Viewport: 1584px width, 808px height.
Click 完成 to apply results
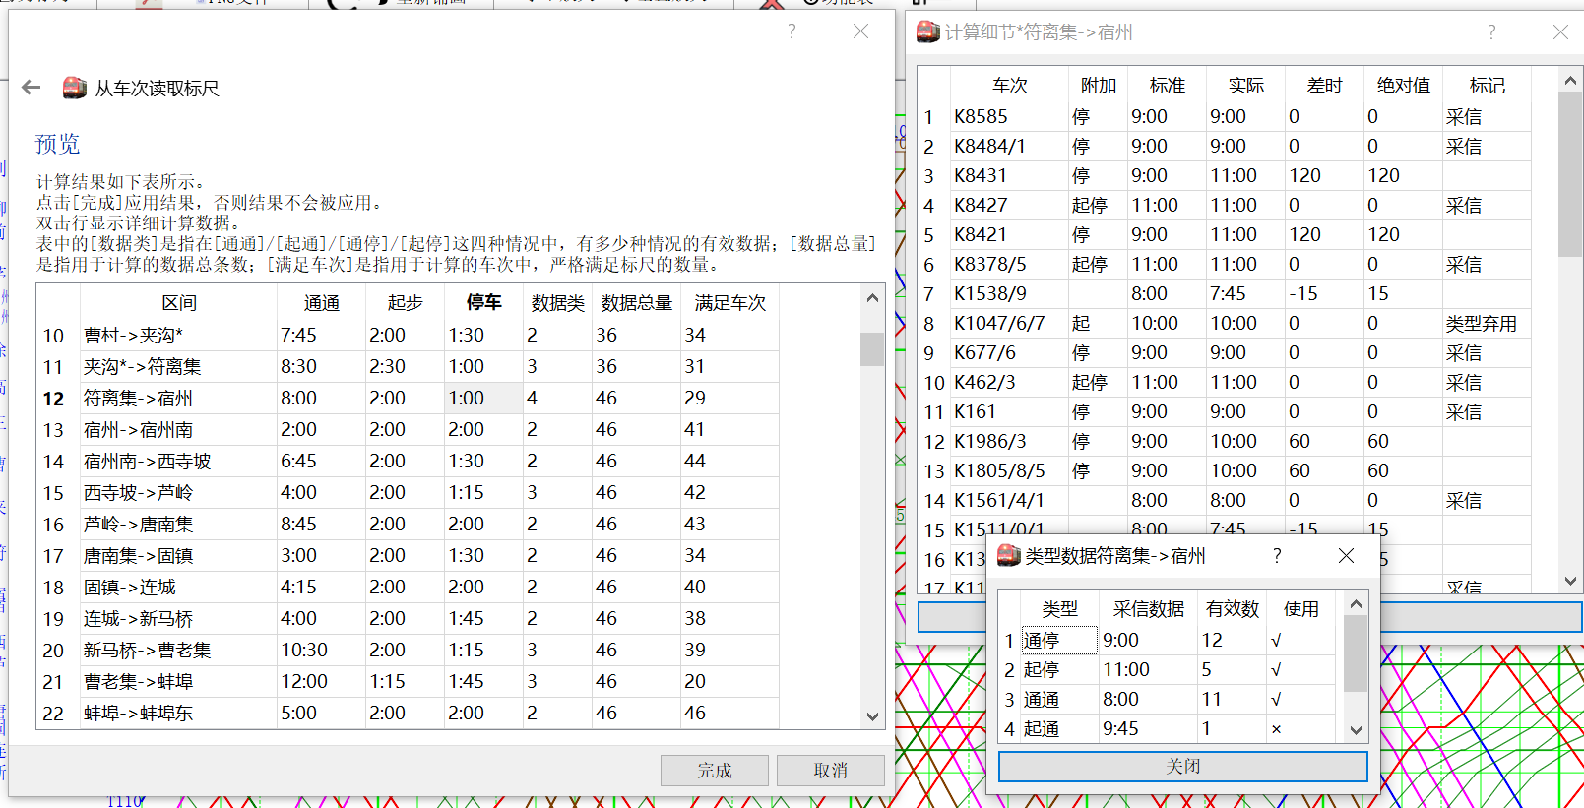(715, 771)
